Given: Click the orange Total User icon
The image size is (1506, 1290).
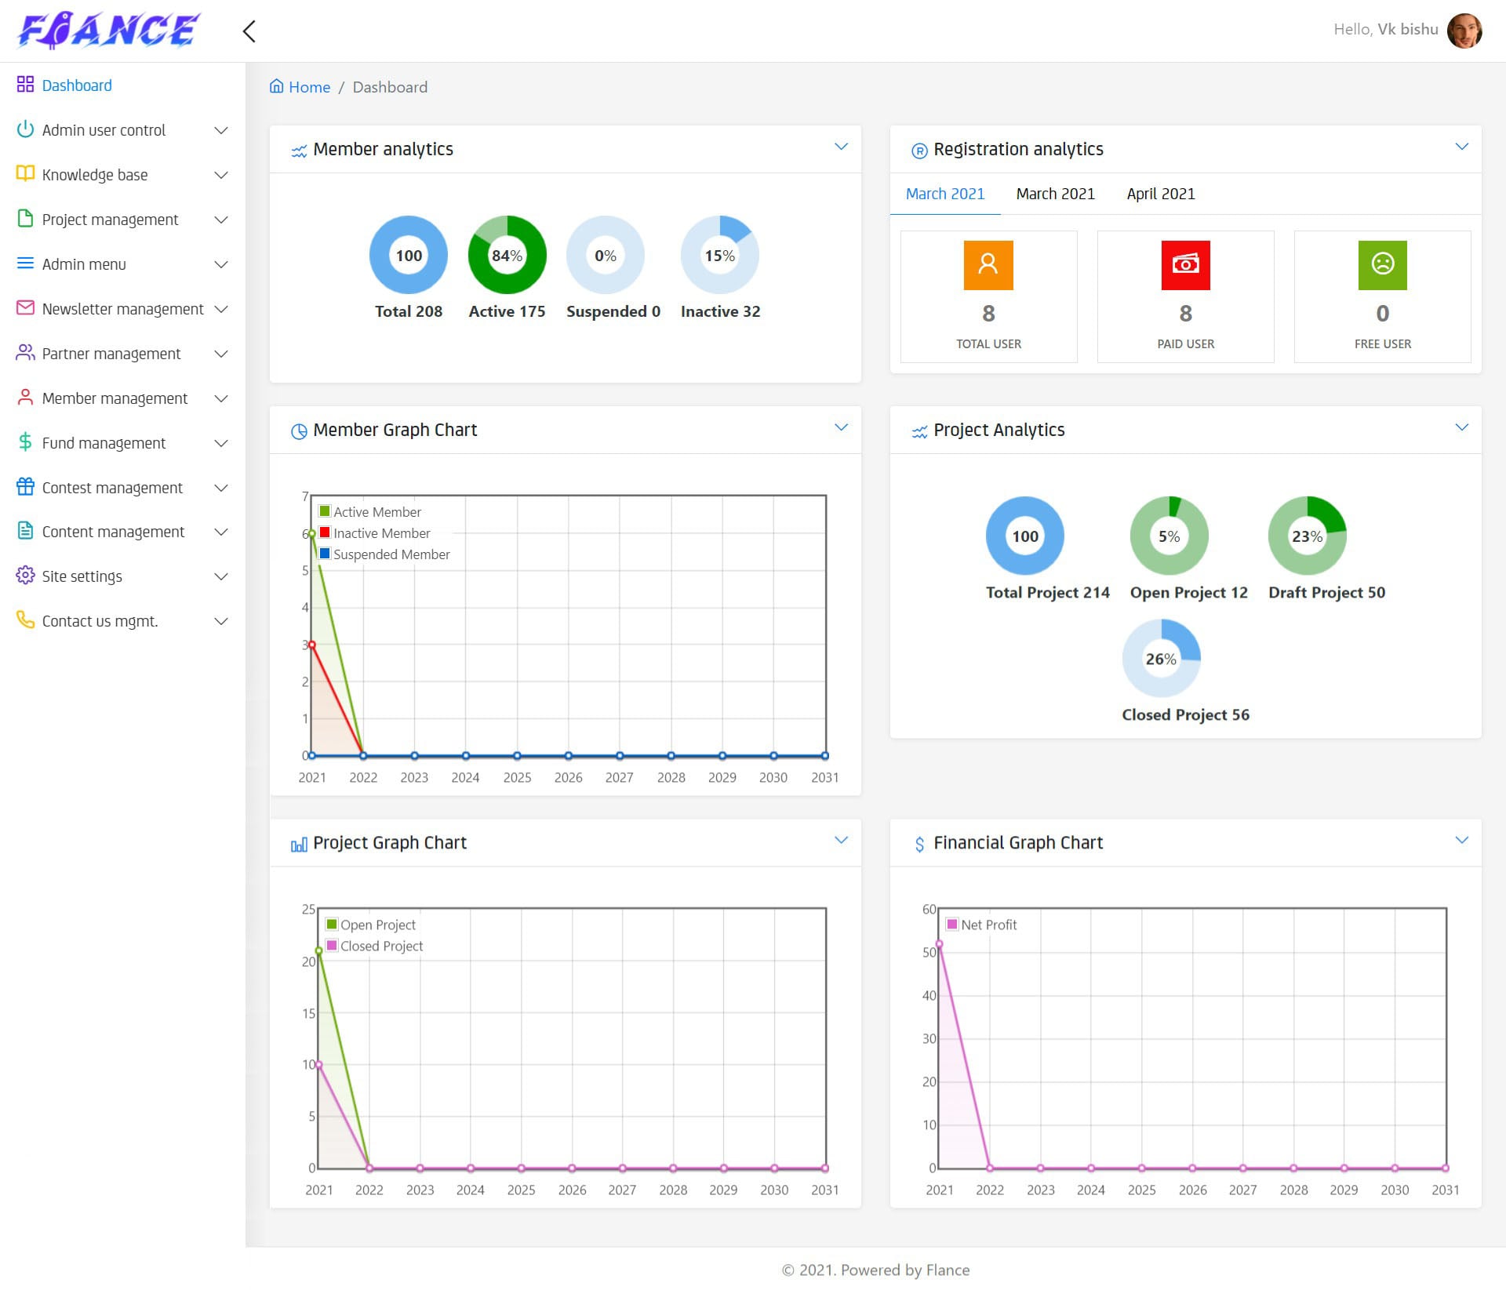Looking at the screenshot, I should pos(988,265).
